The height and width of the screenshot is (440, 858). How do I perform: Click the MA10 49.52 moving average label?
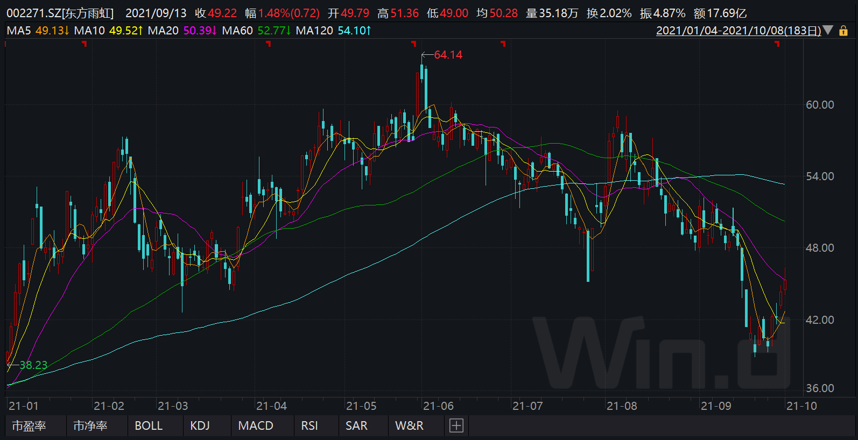[109, 31]
